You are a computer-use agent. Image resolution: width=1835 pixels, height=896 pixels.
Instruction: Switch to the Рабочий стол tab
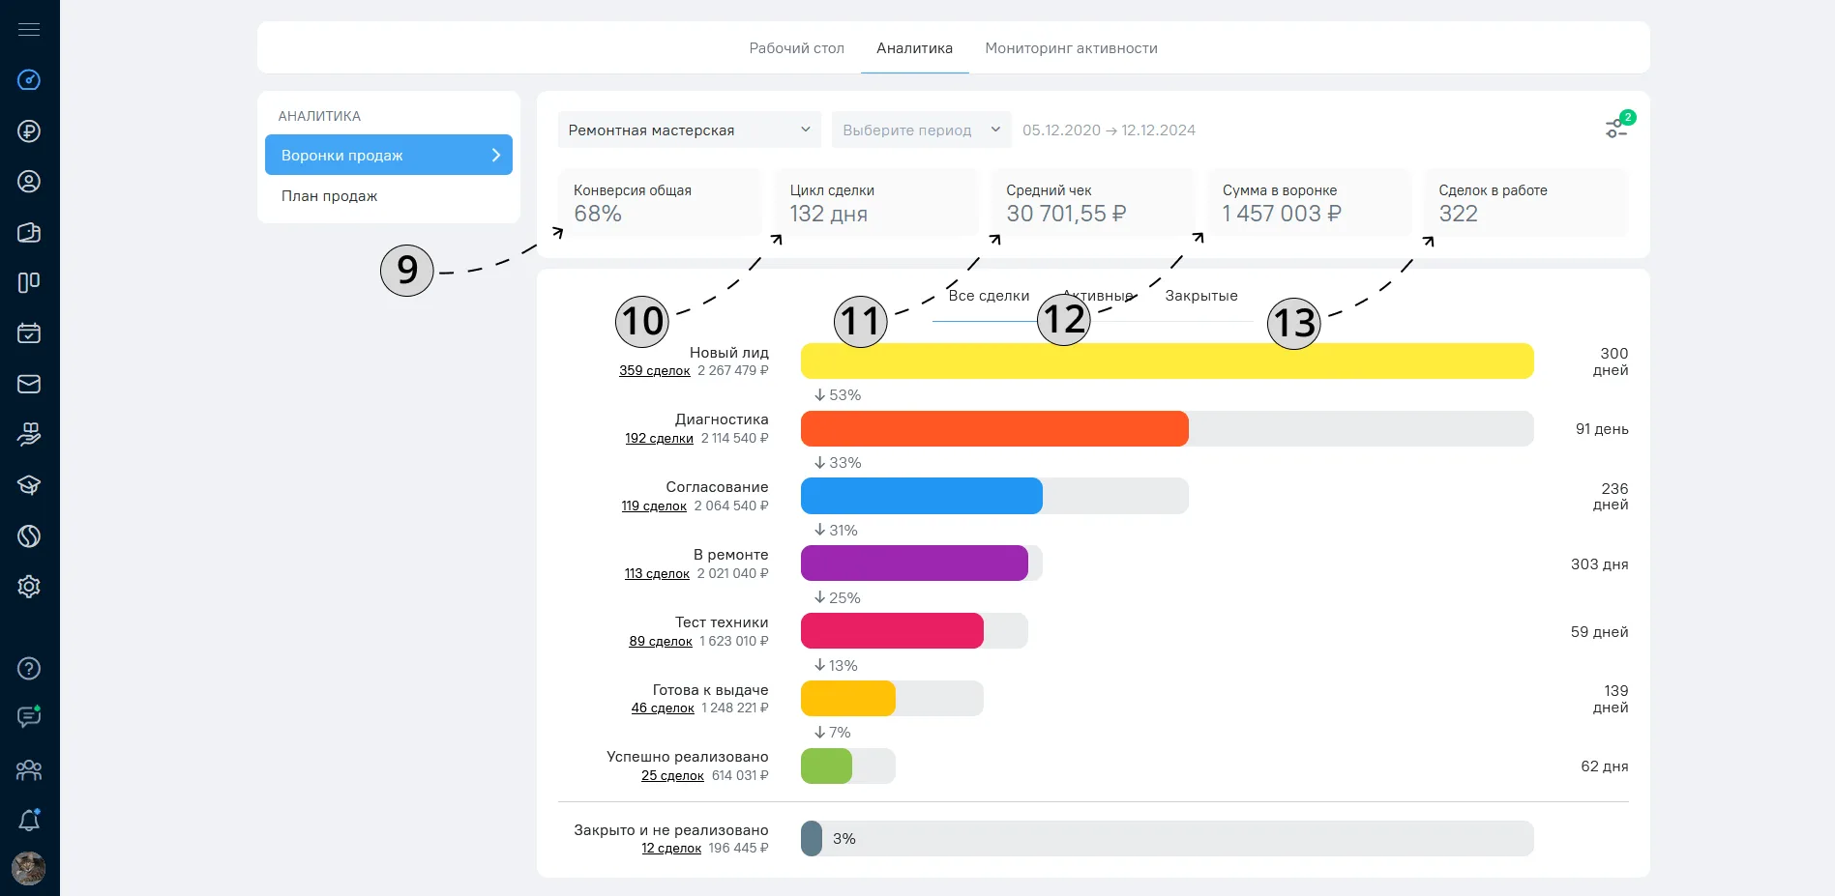tap(797, 48)
